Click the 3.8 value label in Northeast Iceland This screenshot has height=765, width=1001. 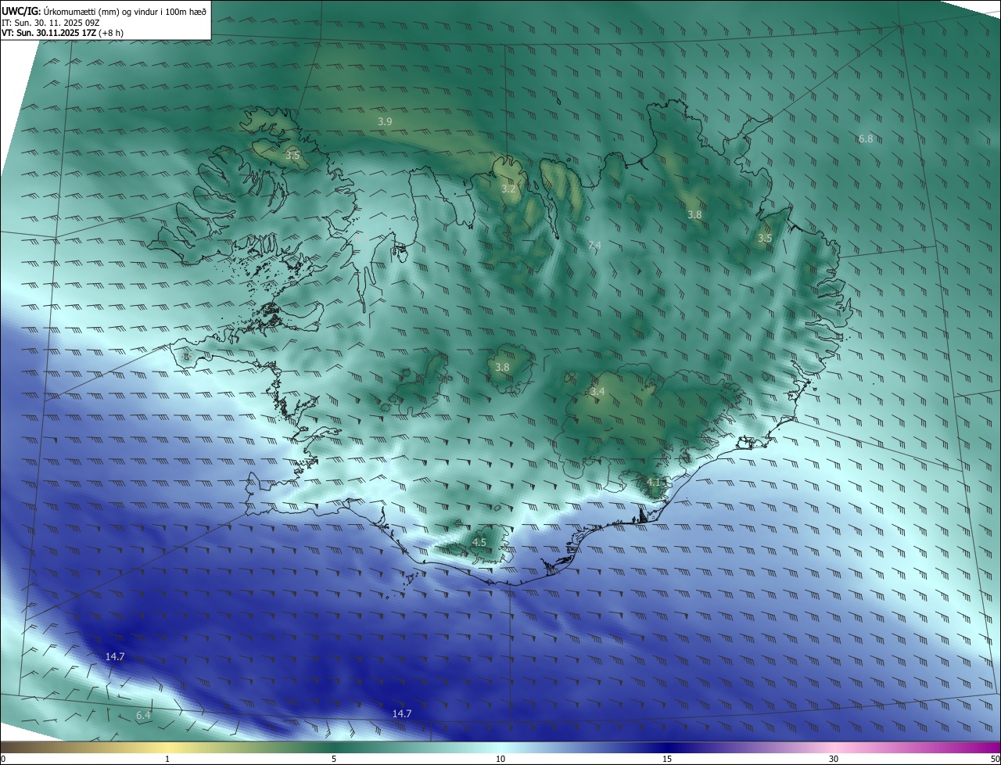tap(694, 214)
